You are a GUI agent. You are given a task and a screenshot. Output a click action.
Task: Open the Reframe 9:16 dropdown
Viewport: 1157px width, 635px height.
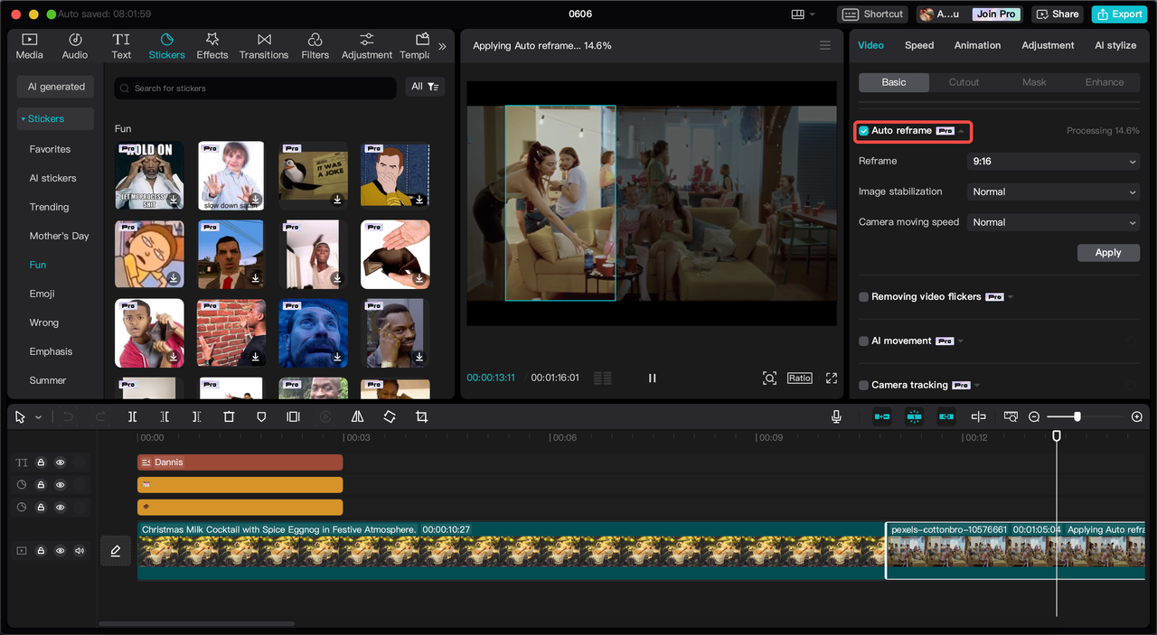tap(1053, 162)
